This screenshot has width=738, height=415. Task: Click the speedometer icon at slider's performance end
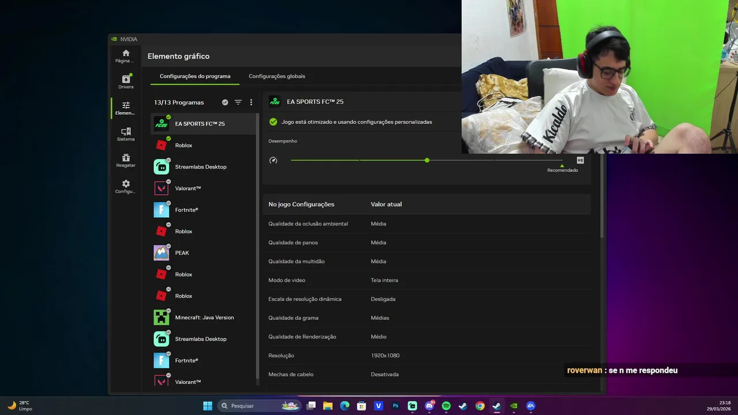[x=273, y=160]
